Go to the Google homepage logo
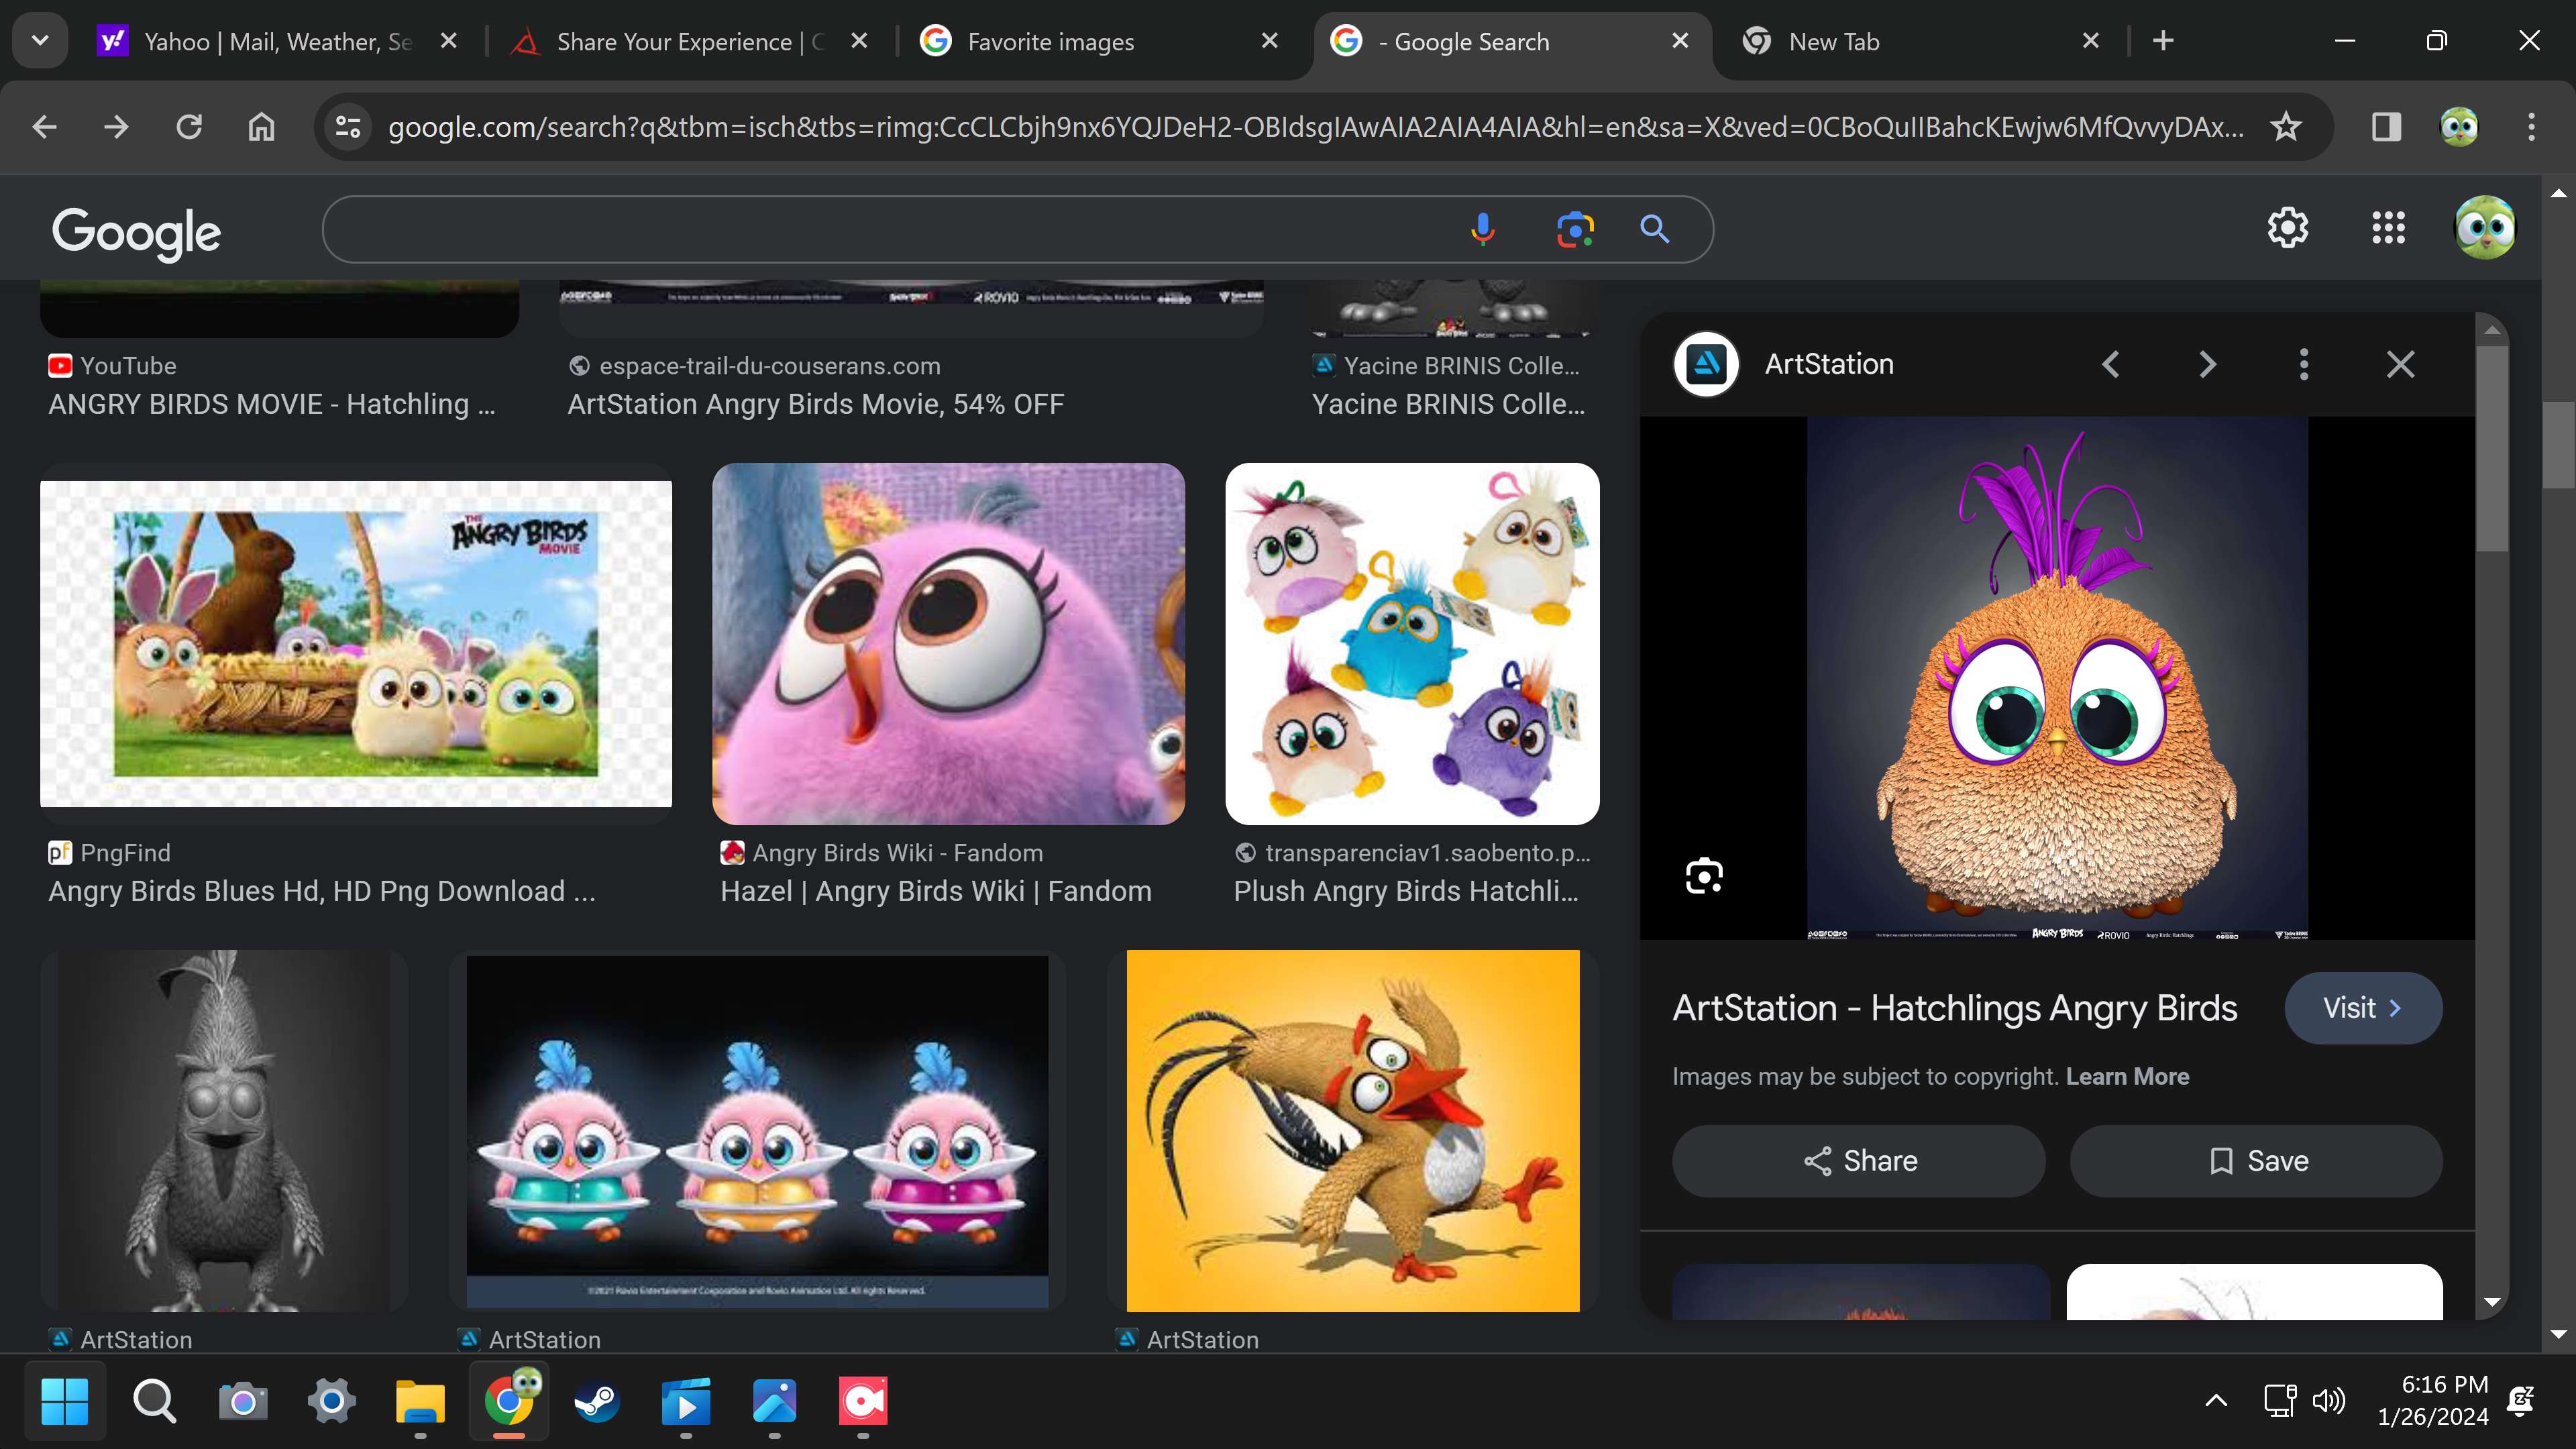 click(136, 233)
